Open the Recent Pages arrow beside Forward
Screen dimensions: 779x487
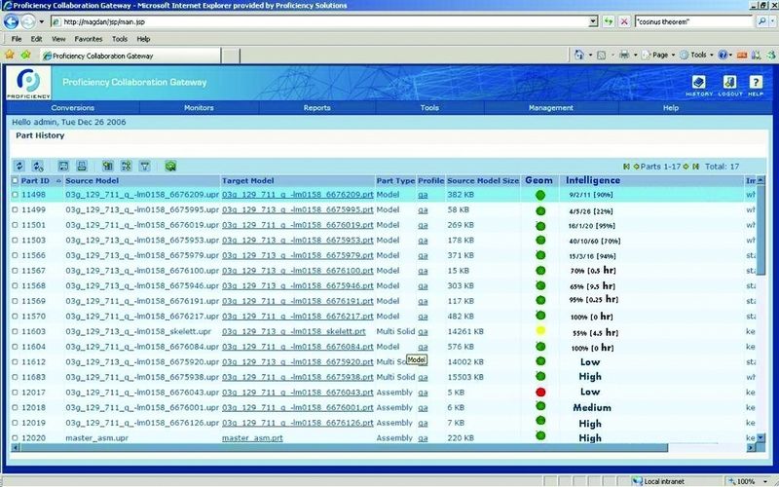(x=41, y=21)
